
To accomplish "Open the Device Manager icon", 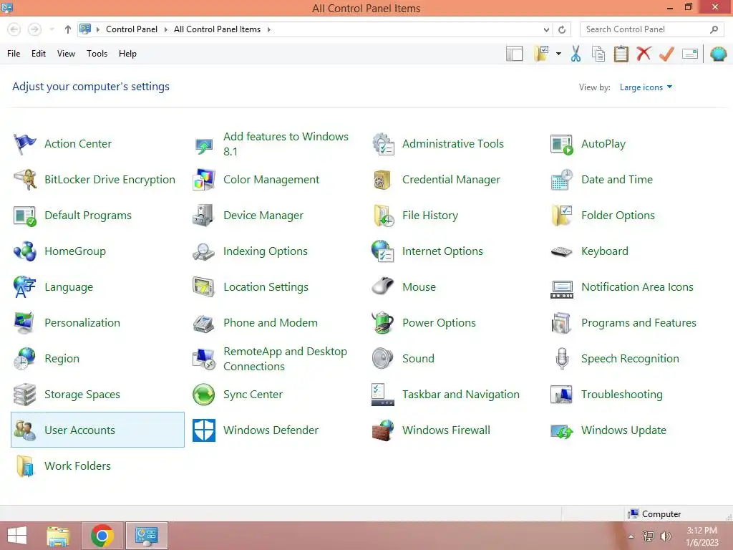I will click(204, 216).
